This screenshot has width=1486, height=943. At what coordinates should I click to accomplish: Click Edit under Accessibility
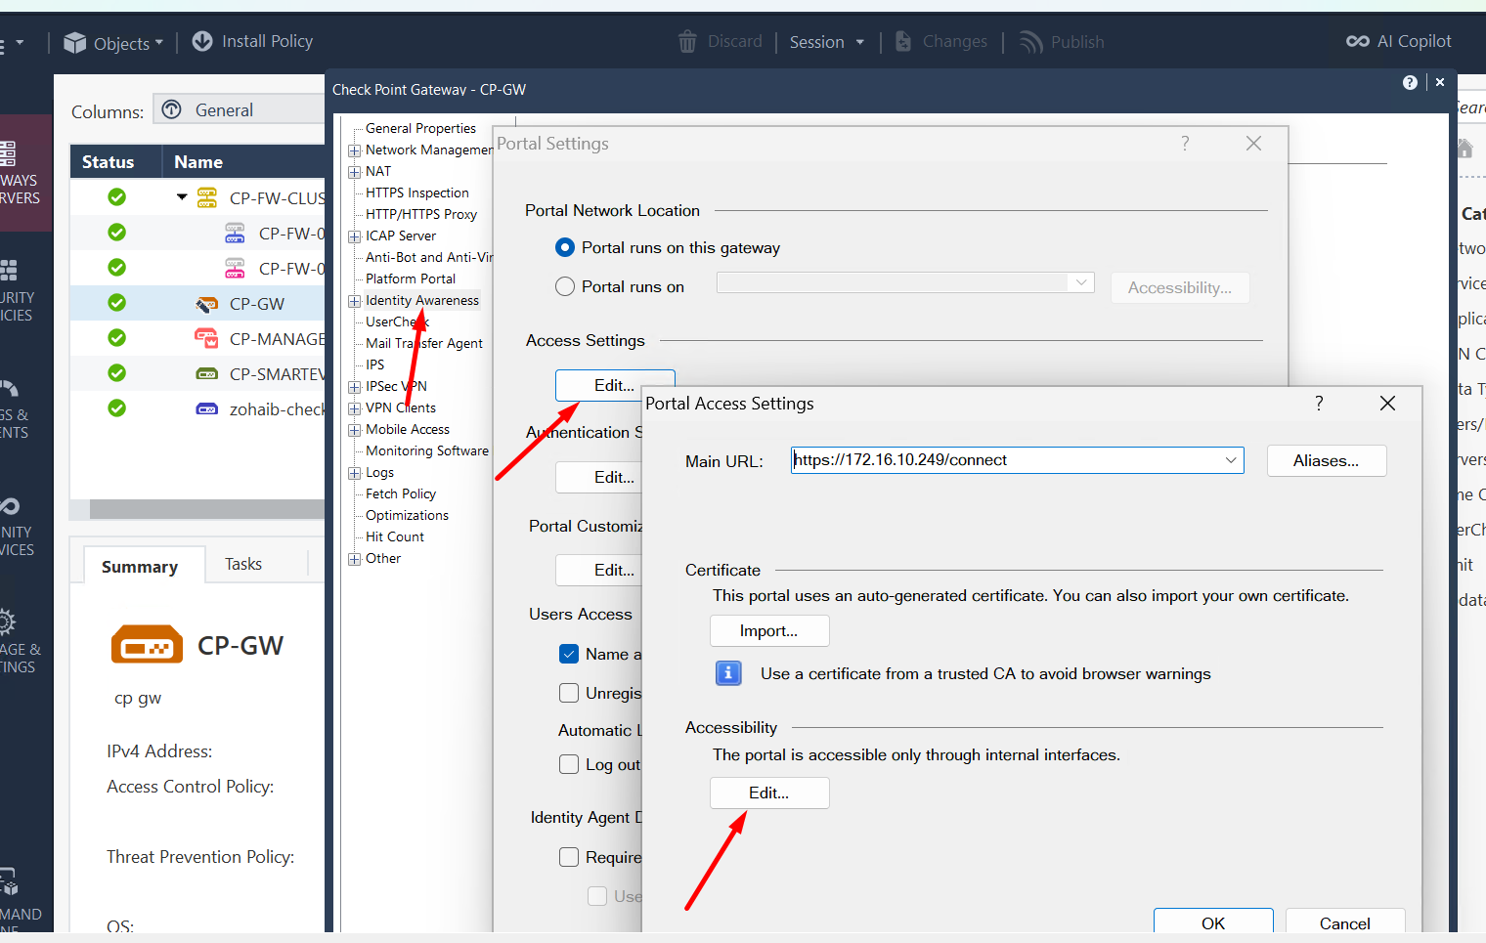769,793
